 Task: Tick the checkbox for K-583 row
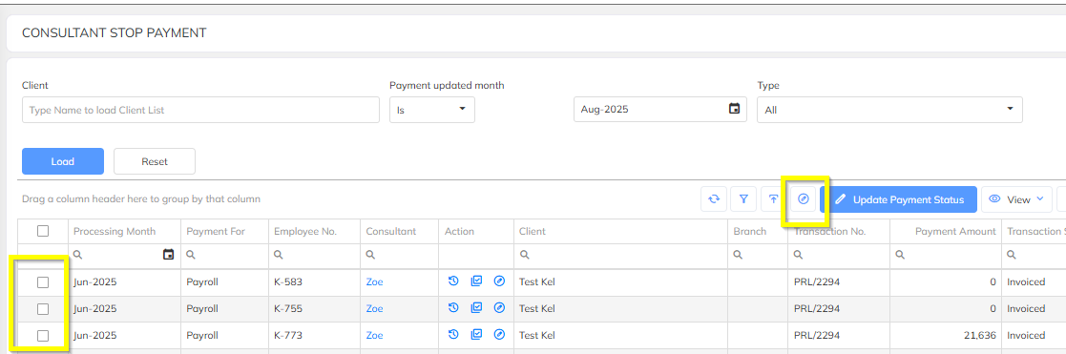(43, 282)
